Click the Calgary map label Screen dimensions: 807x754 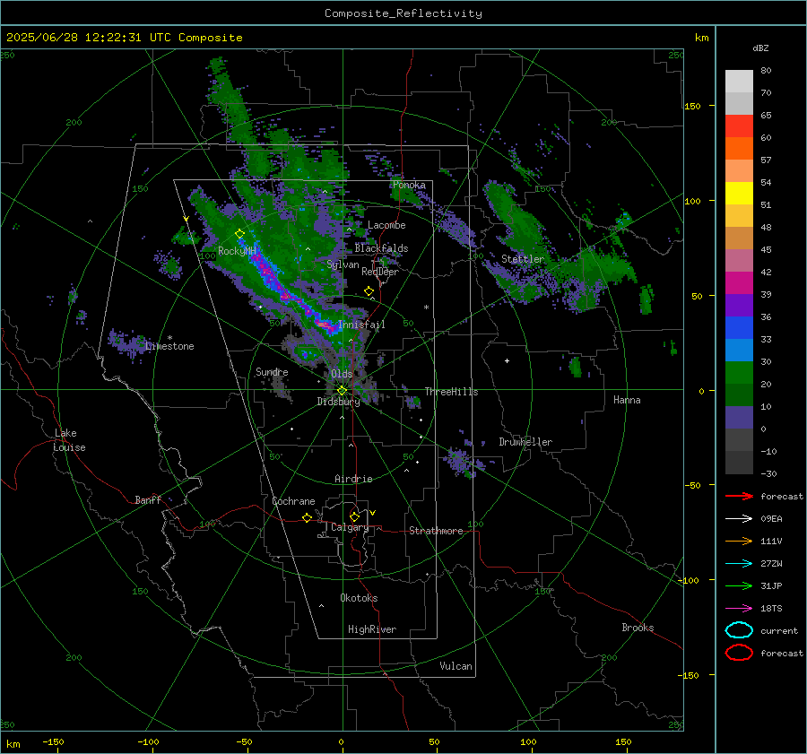tap(350, 527)
